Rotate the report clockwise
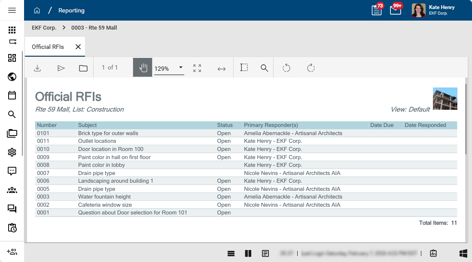Viewport: 472px width, 262px height. (x=311, y=68)
